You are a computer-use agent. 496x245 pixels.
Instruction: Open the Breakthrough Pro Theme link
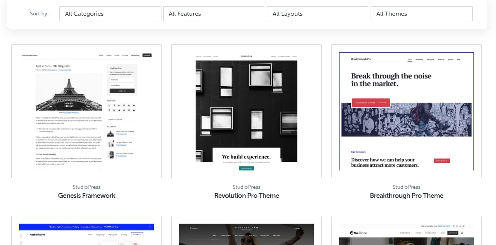point(407,195)
